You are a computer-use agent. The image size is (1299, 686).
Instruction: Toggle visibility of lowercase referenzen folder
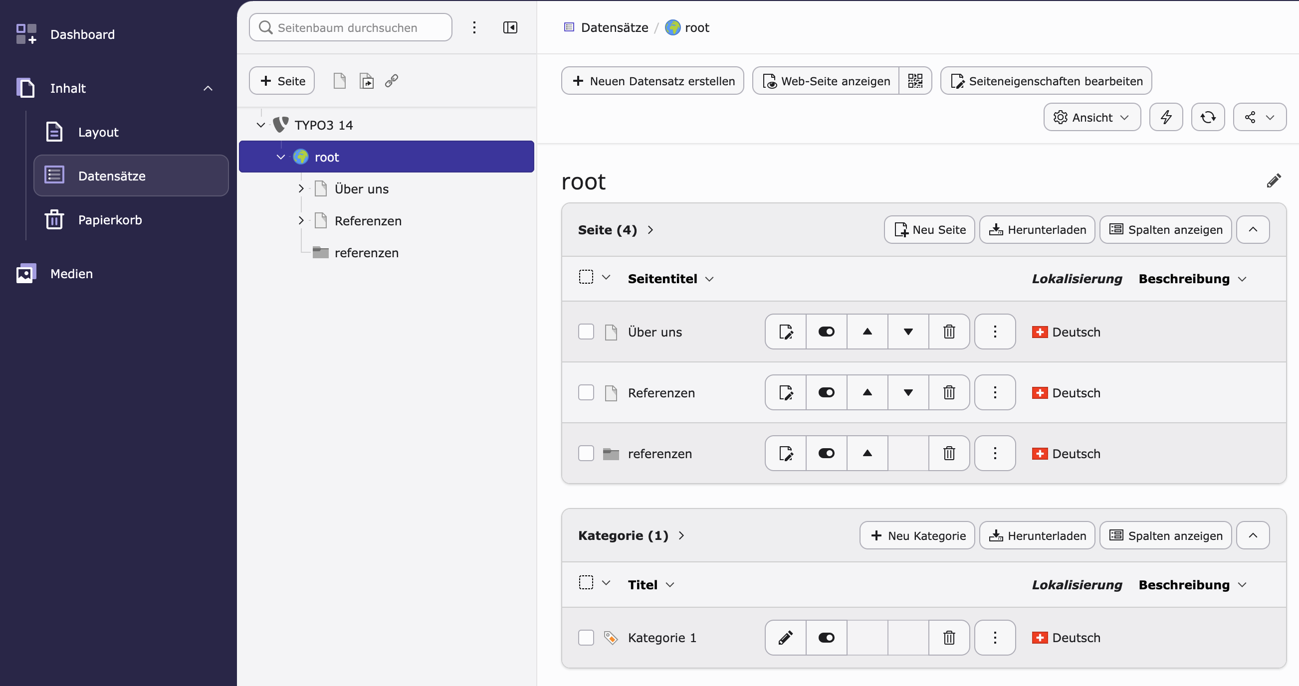click(827, 453)
